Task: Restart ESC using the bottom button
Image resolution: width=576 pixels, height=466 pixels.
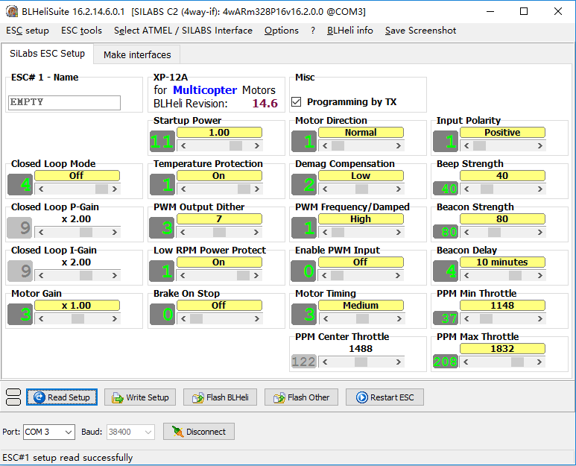Action: (384, 397)
